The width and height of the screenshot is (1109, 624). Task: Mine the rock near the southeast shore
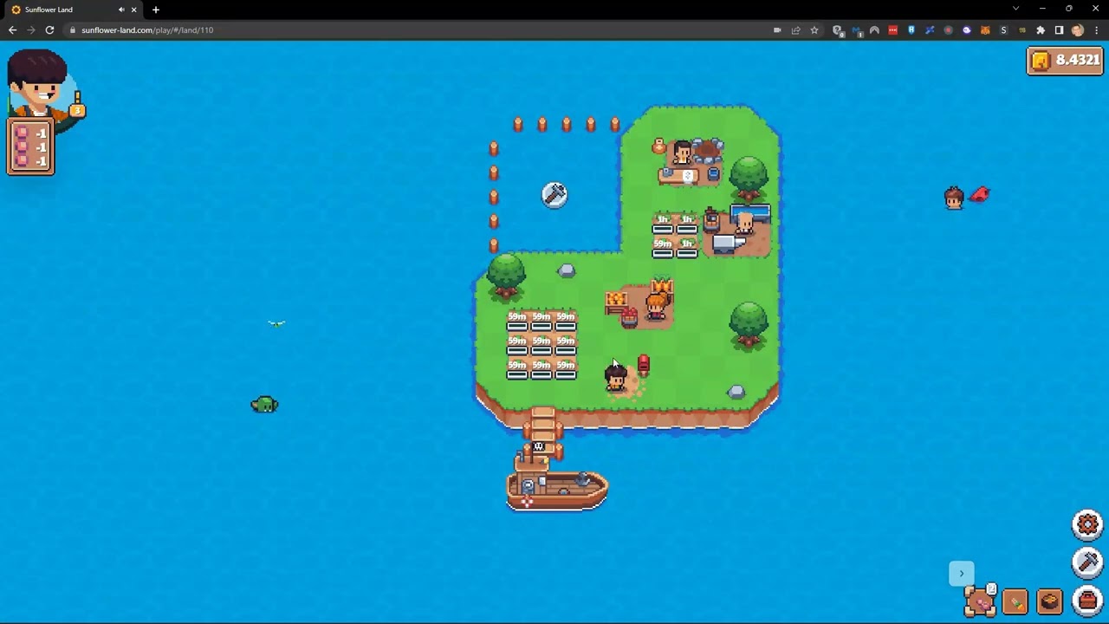[736, 392]
